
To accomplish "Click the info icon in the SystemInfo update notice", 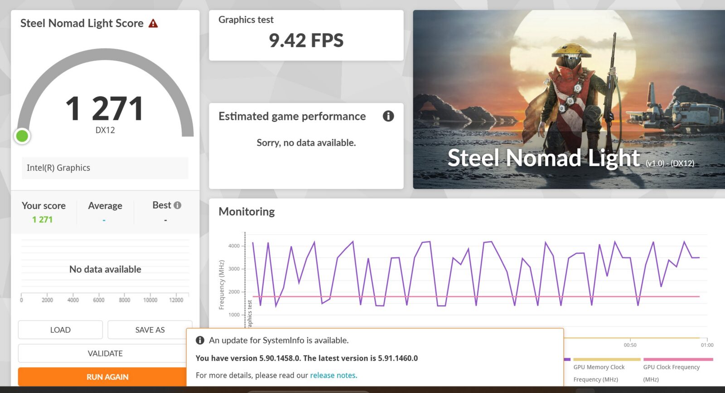I will (x=200, y=341).
